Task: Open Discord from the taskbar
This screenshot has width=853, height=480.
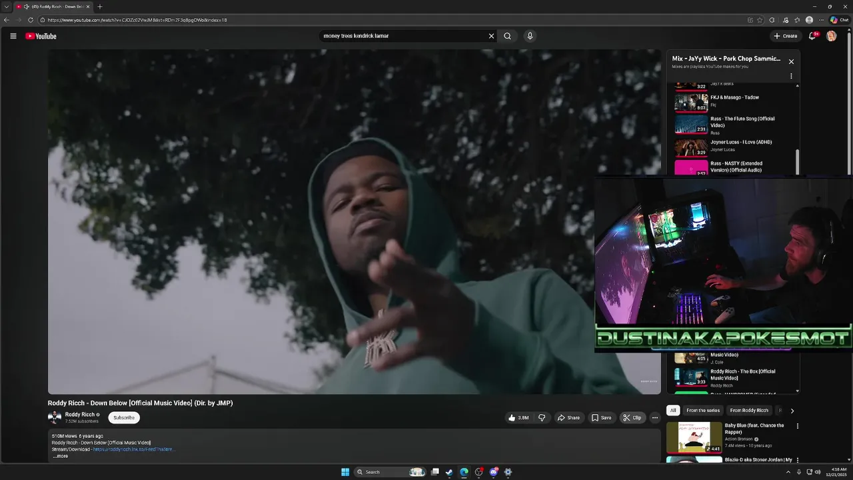Action: (x=493, y=472)
